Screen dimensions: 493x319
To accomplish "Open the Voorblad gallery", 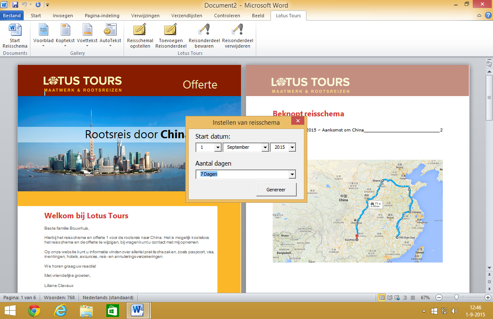I will (43, 35).
